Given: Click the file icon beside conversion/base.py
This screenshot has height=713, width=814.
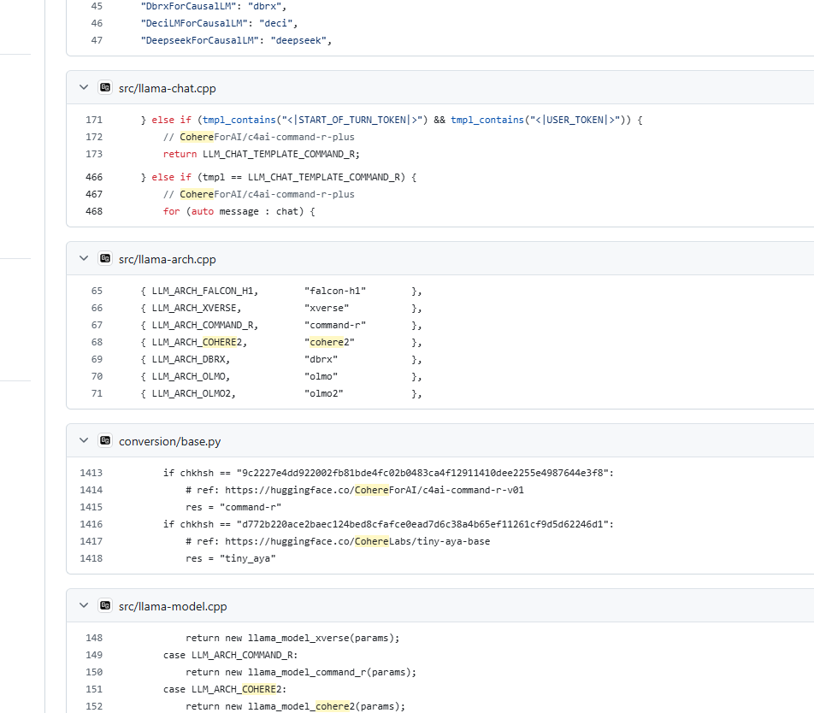Looking at the screenshot, I should pos(105,440).
